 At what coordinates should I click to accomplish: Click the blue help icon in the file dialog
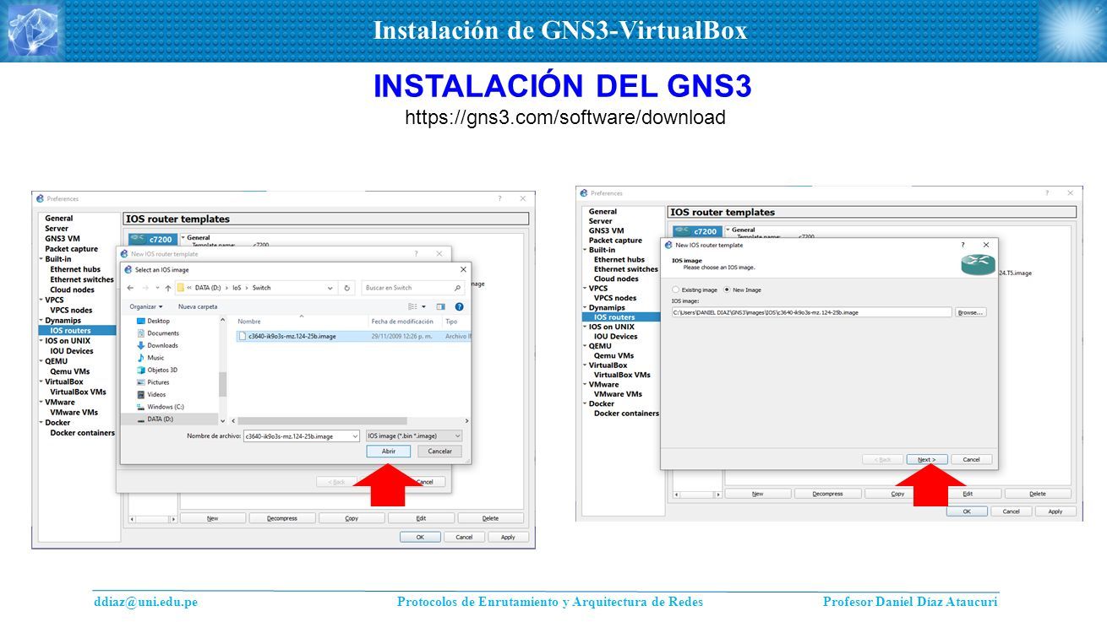(459, 306)
